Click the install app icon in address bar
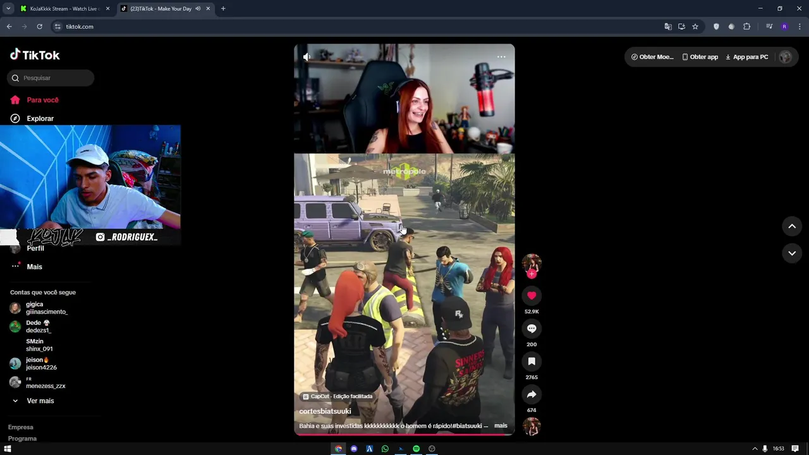 681,27
